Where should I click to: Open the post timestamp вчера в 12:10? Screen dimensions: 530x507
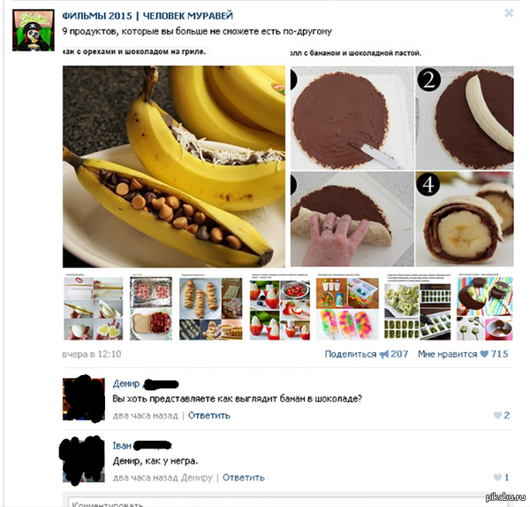point(92,354)
